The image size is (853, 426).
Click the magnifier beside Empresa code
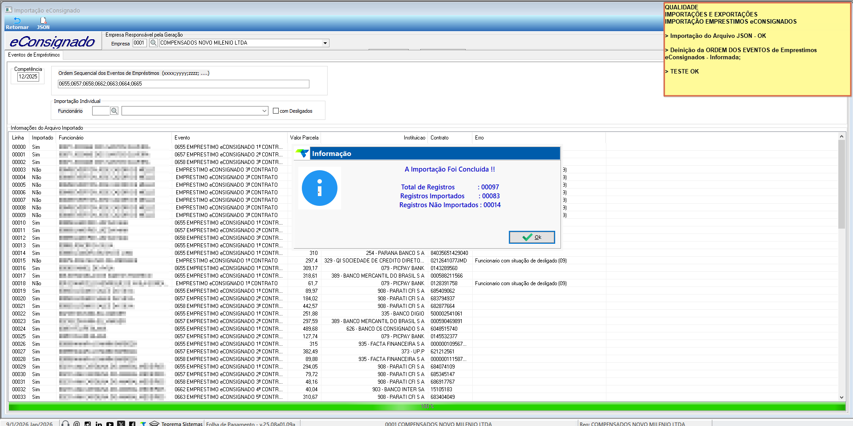pos(153,43)
